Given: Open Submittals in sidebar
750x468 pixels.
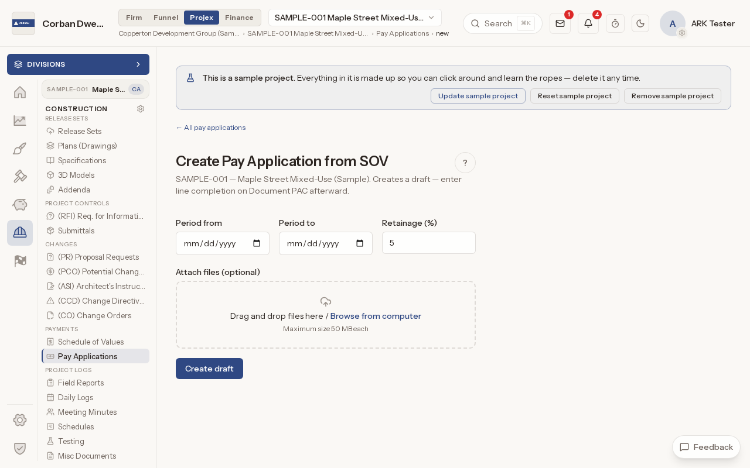Looking at the screenshot, I should tap(96, 230).
